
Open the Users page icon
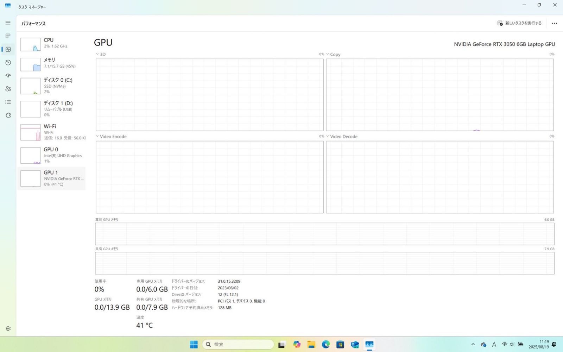tap(8, 89)
